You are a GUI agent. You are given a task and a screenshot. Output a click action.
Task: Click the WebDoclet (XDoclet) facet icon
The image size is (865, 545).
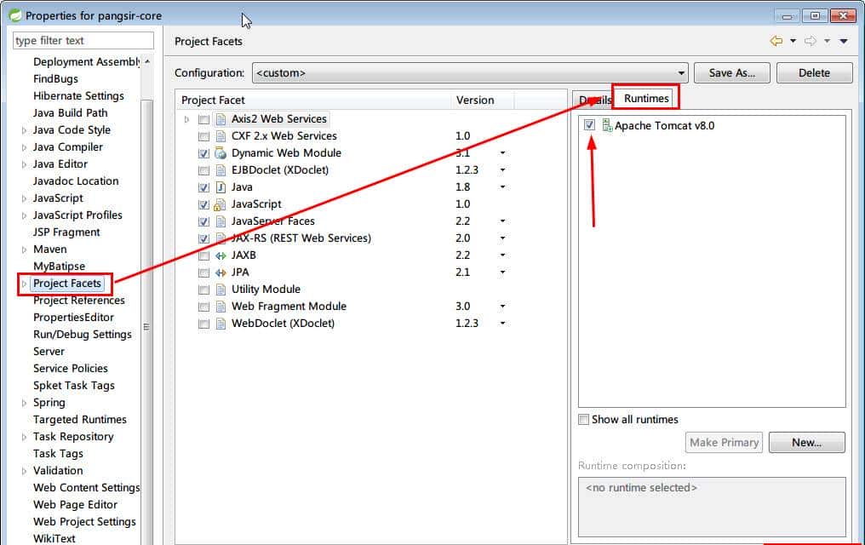pyautogui.click(x=221, y=324)
